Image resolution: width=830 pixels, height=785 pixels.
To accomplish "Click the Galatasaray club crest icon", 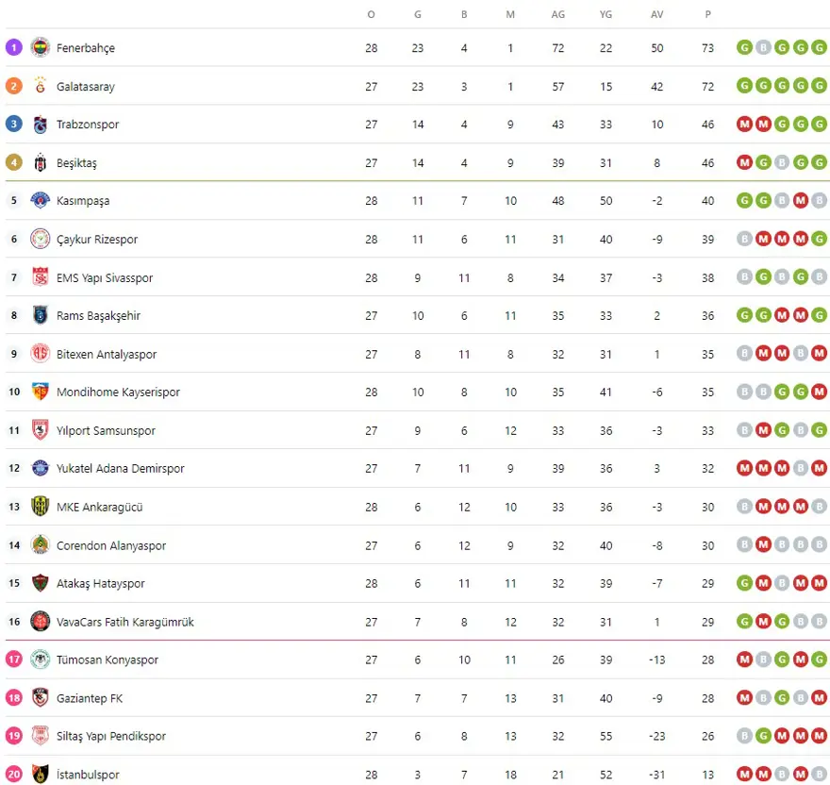I will (41, 86).
